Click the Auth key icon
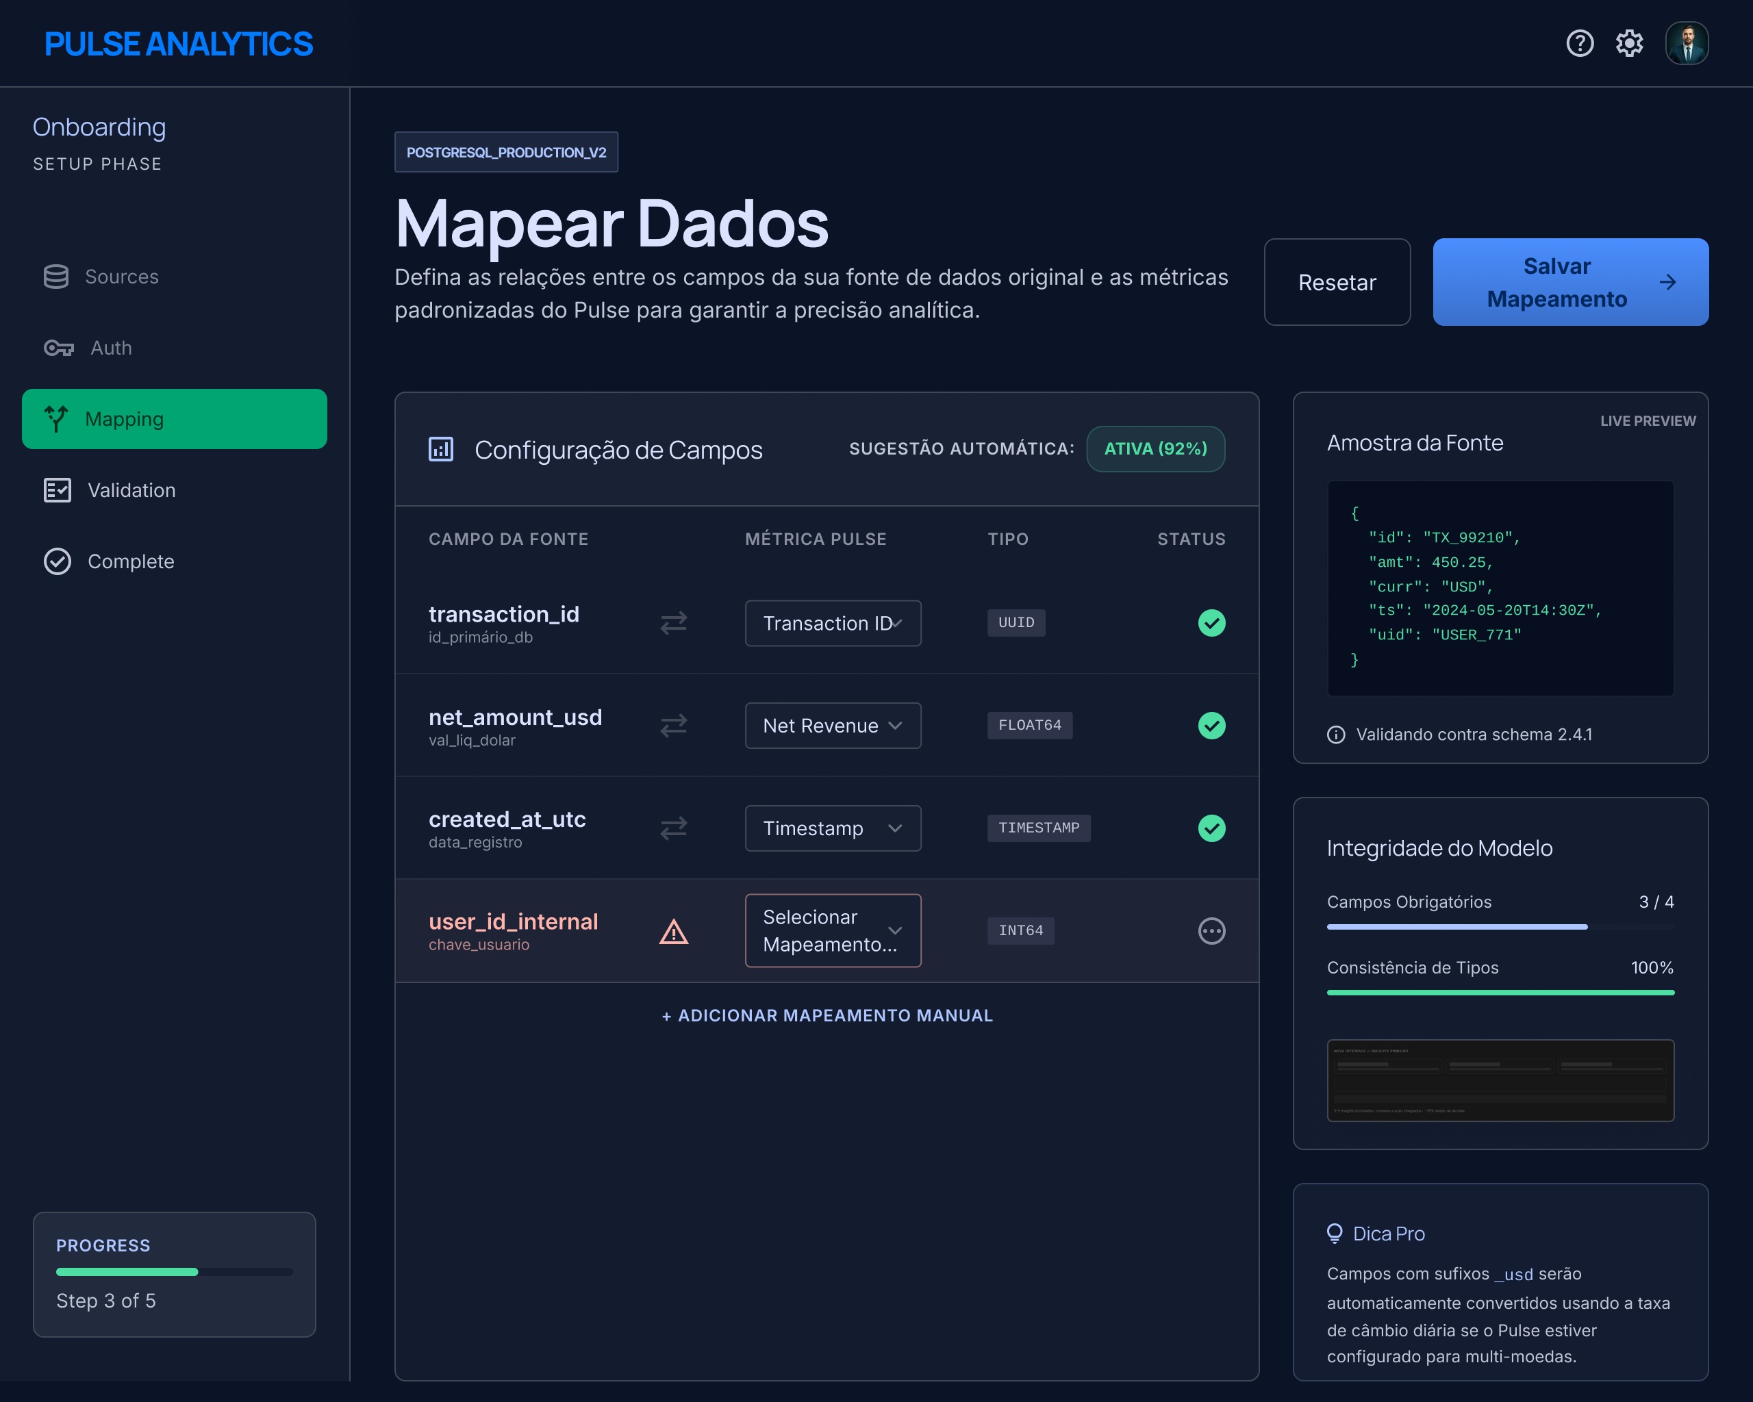Viewport: 1753px width, 1402px height. pyautogui.click(x=58, y=348)
